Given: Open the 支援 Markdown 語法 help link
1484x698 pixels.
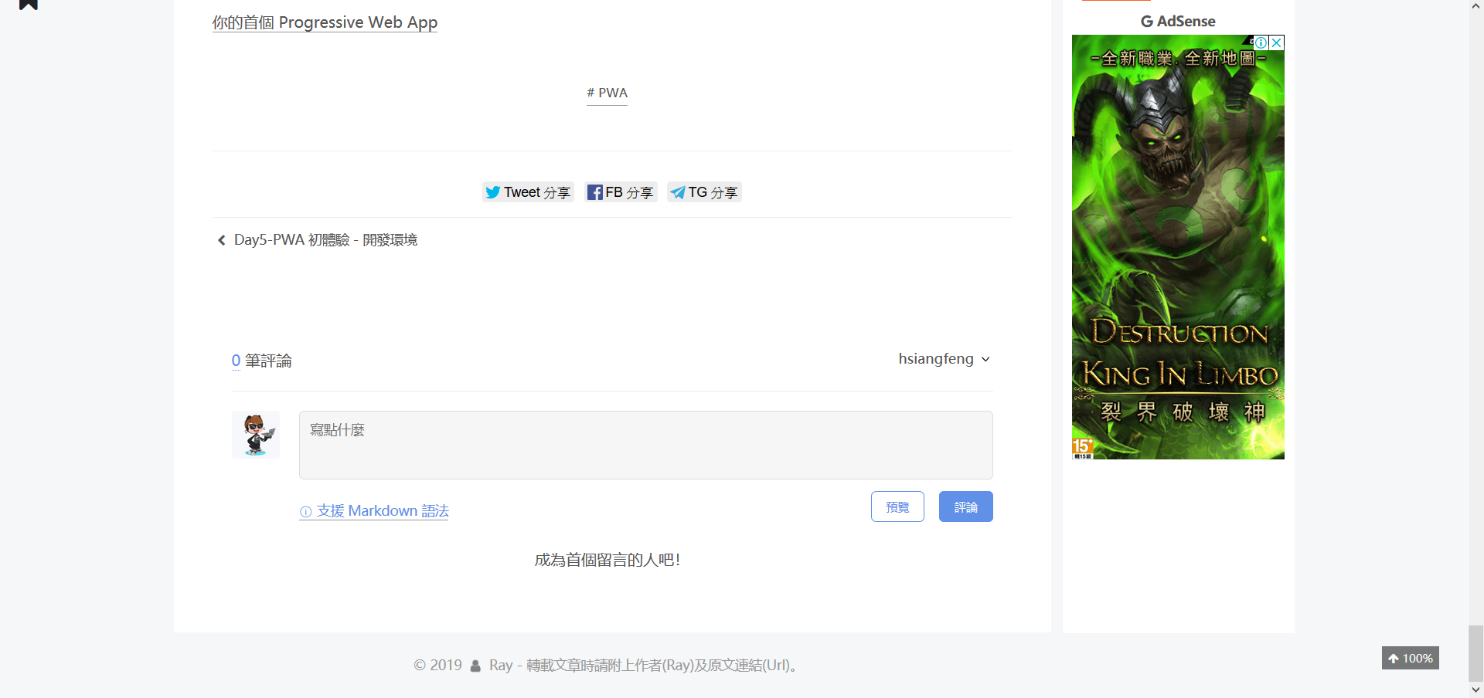Looking at the screenshot, I should click(x=374, y=511).
